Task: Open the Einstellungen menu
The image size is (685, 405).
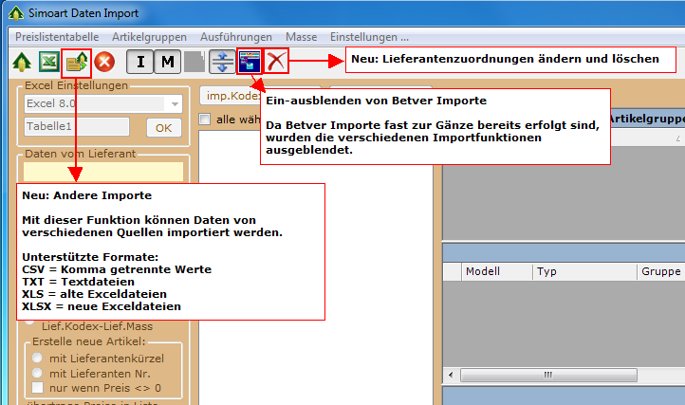Action: pos(369,36)
